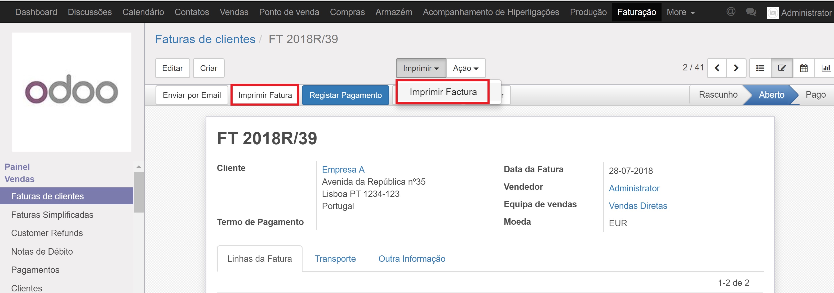Click the Administrator avatar image

click(x=773, y=13)
